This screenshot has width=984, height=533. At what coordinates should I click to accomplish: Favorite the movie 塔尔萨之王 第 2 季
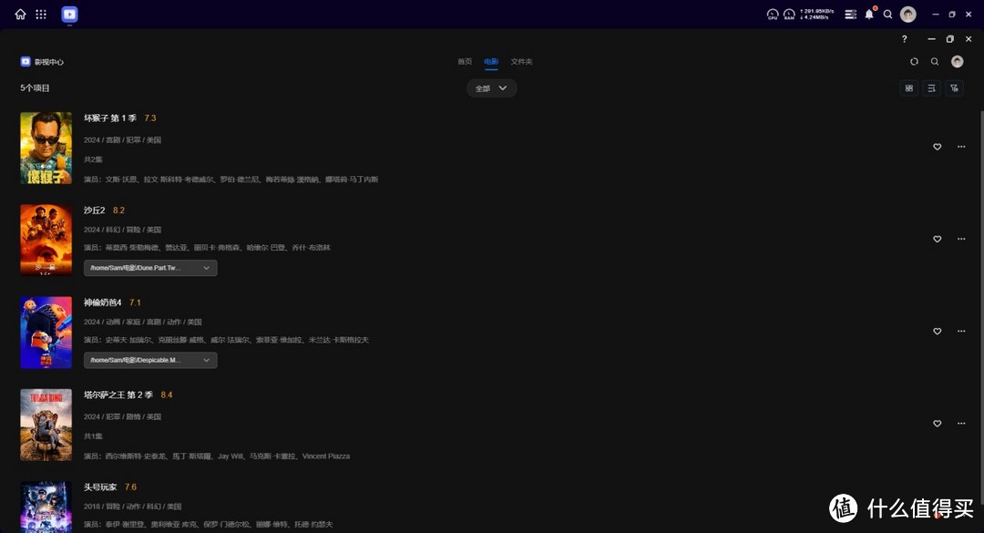(937, 423)
